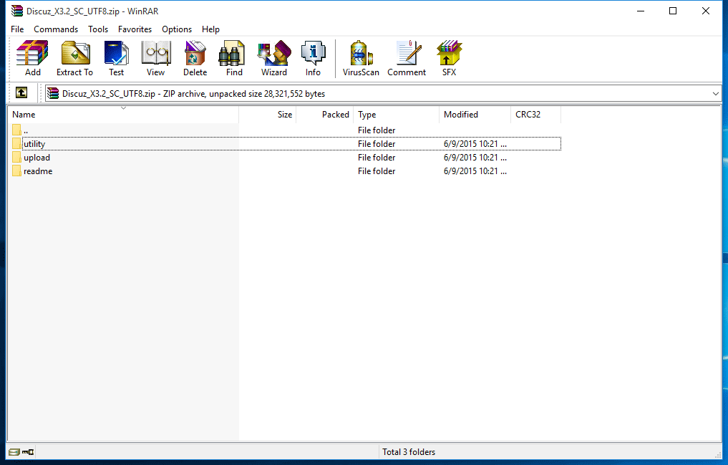Open the Favorites menu
Screen dimensions: 728x465
coord(135,29)
